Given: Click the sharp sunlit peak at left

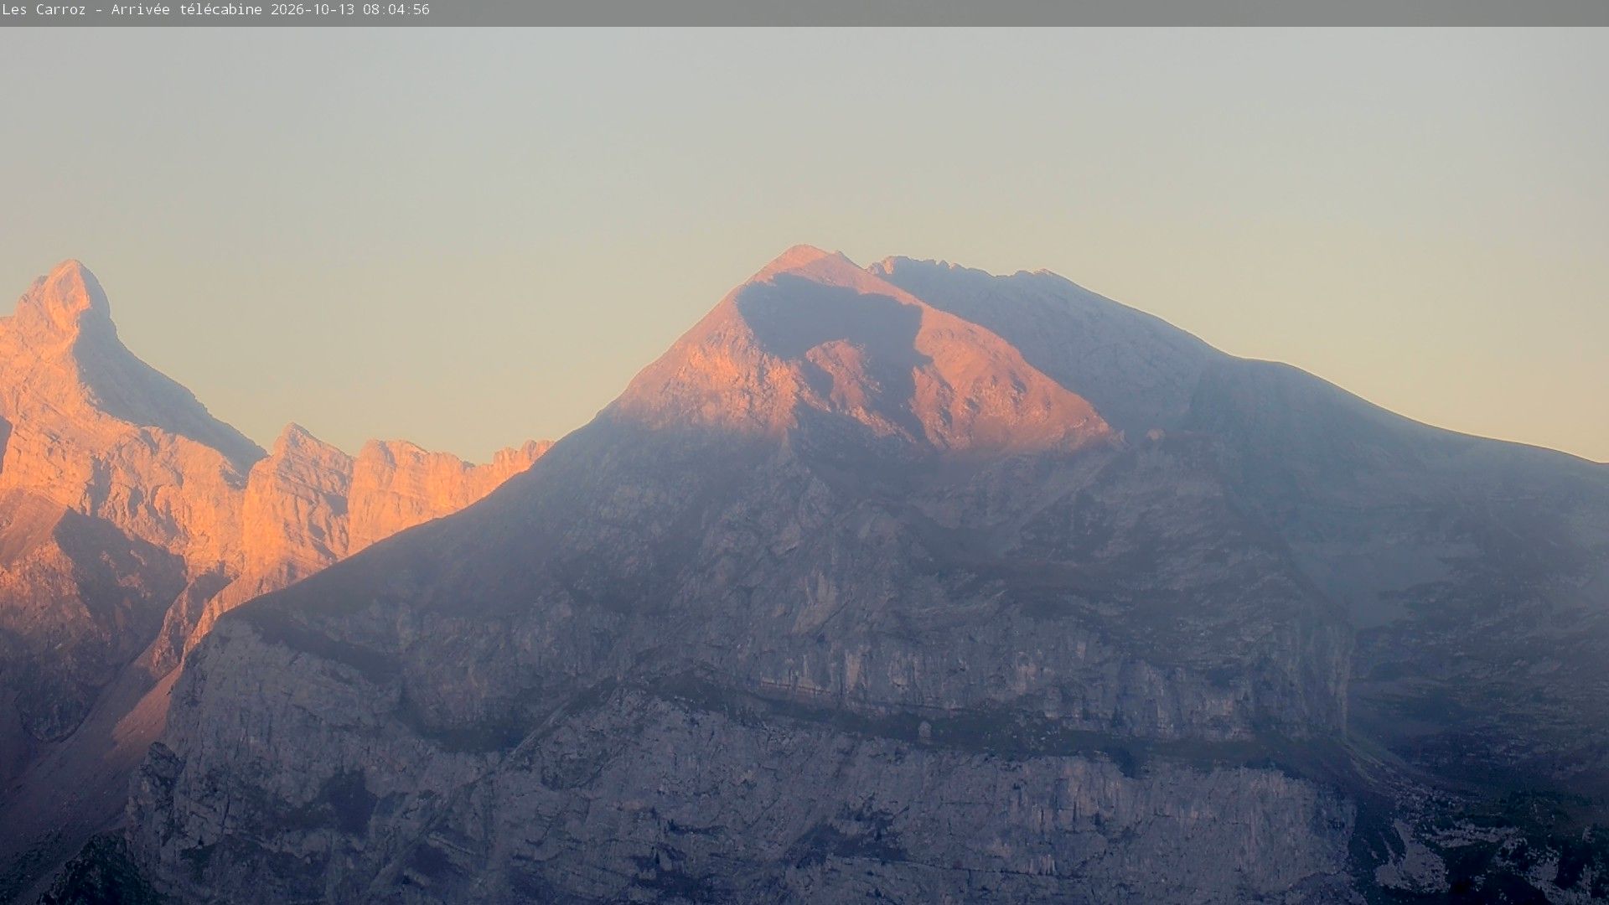Looking at the screenshot, I should click(x=66, y=289).
